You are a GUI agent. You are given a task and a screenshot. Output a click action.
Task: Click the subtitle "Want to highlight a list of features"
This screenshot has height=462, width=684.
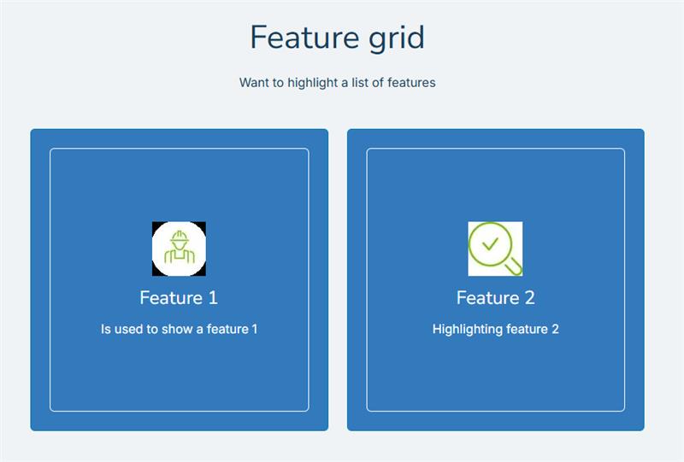(x=337, y=82)
